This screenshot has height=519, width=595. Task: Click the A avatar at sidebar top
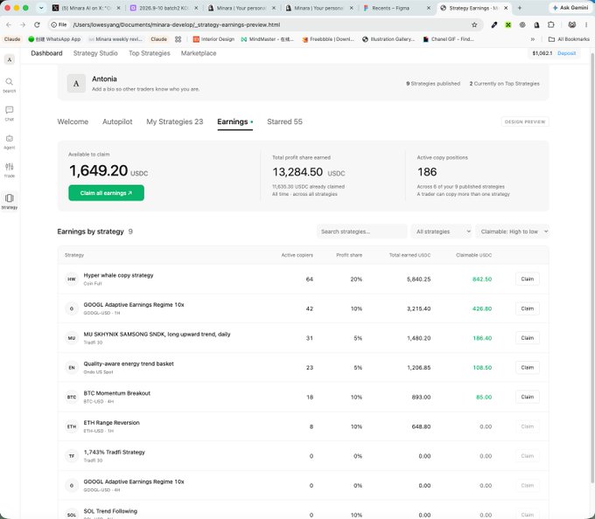click(x=9, y=59)
